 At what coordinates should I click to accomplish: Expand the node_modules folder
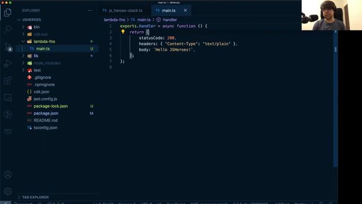point(23,63)
